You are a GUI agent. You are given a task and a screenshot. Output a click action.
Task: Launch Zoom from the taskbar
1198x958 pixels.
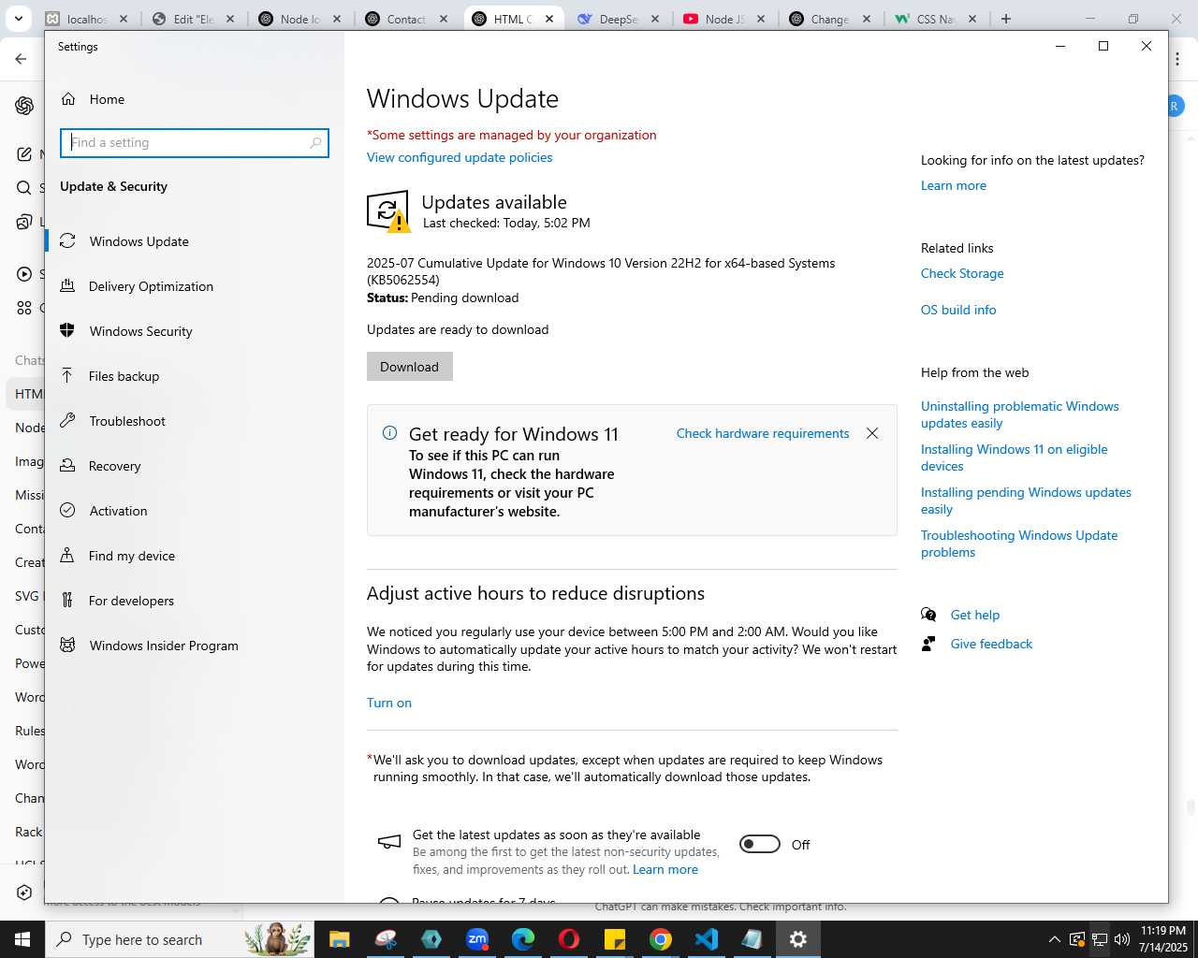477,939
